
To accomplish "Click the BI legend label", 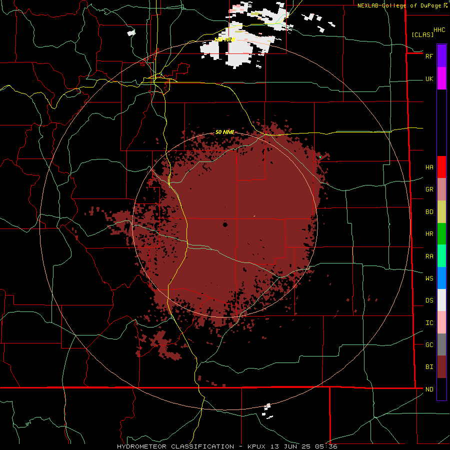I will coord(429,367).
